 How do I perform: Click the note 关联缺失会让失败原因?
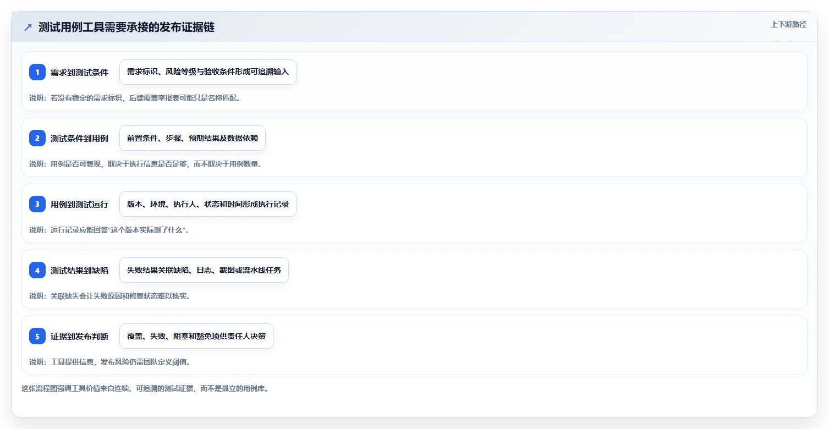109,296
